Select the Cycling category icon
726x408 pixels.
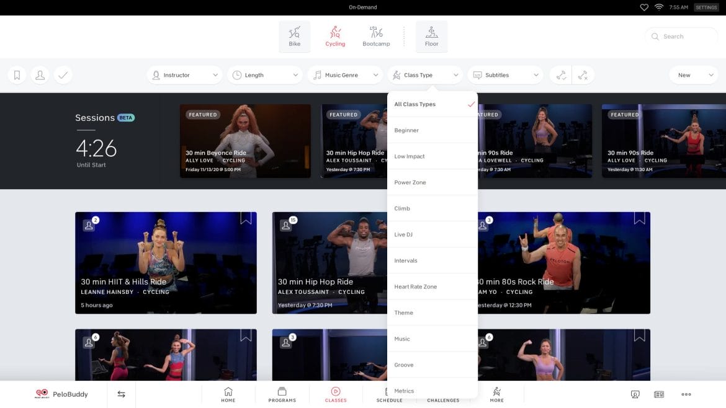pos(334,36)
